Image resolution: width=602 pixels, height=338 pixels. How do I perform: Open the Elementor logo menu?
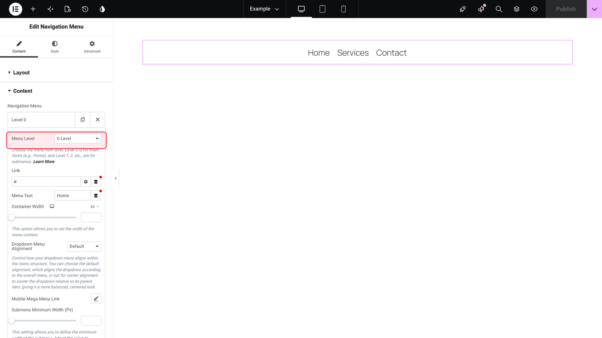click(16, 9)
